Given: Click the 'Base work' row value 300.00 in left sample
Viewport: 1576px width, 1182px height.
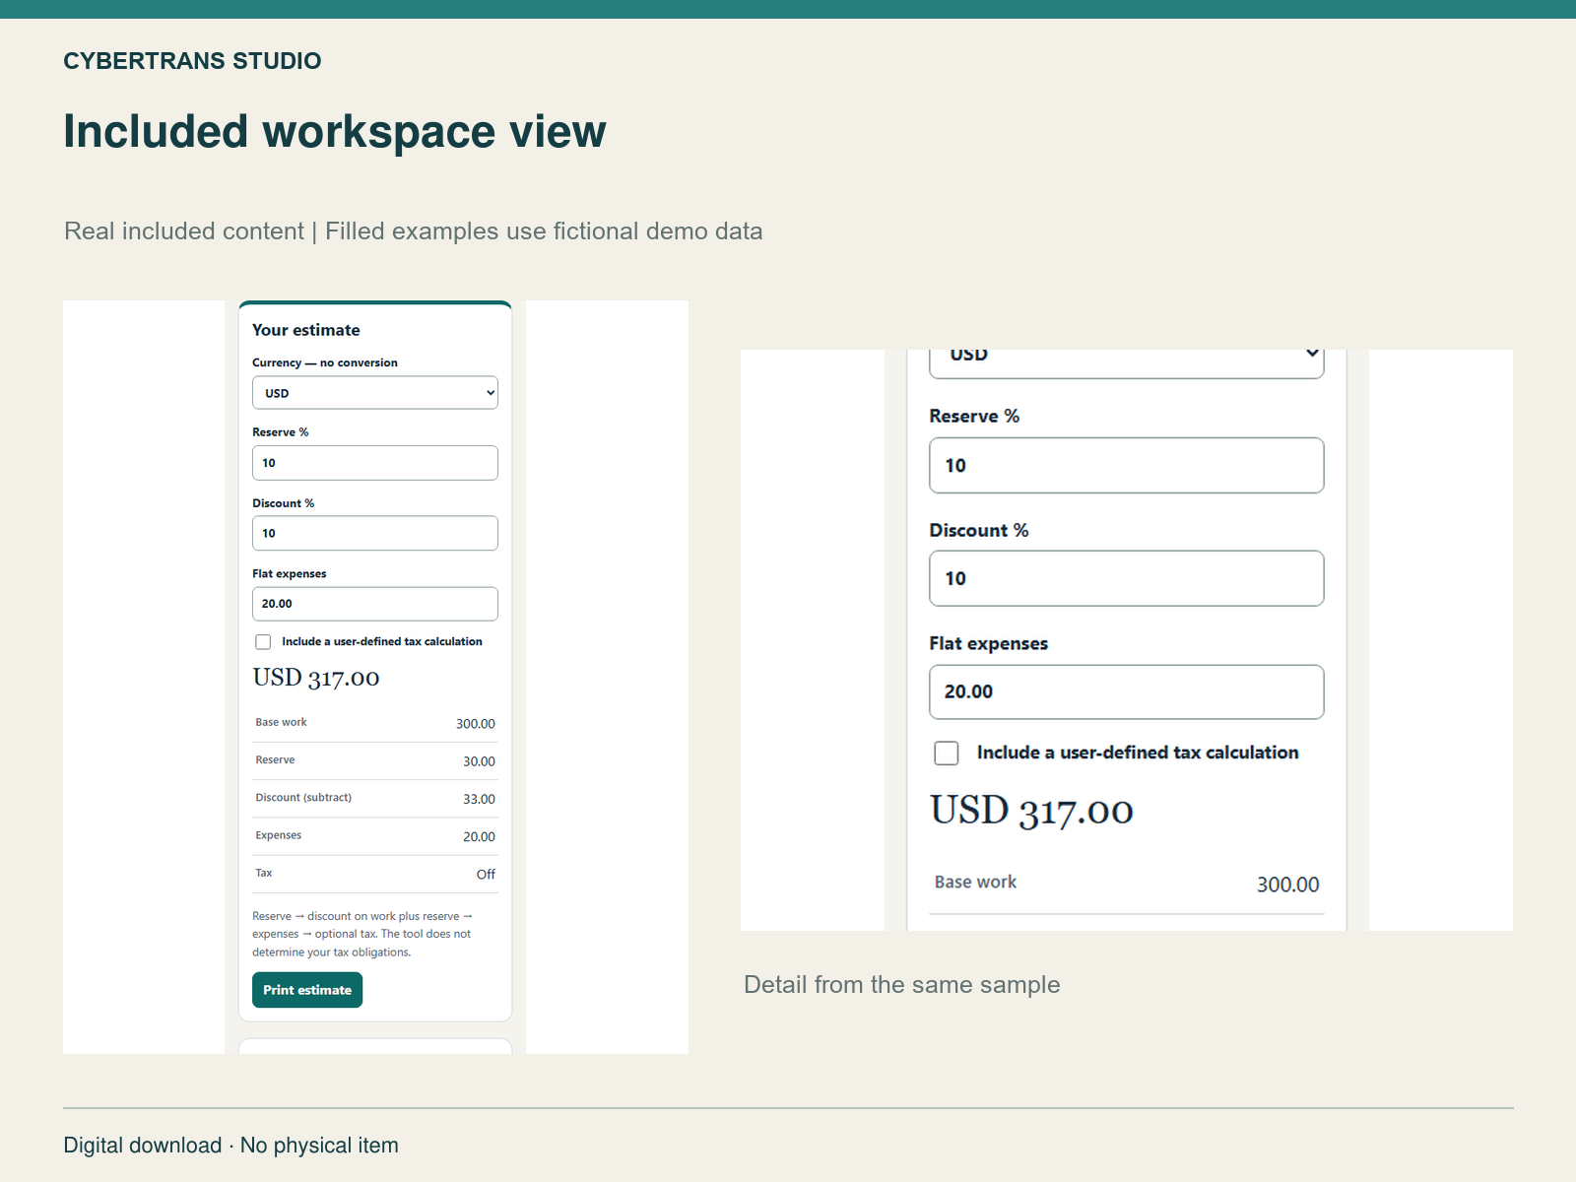Looking at the screenshot, I should click(476, 724).
